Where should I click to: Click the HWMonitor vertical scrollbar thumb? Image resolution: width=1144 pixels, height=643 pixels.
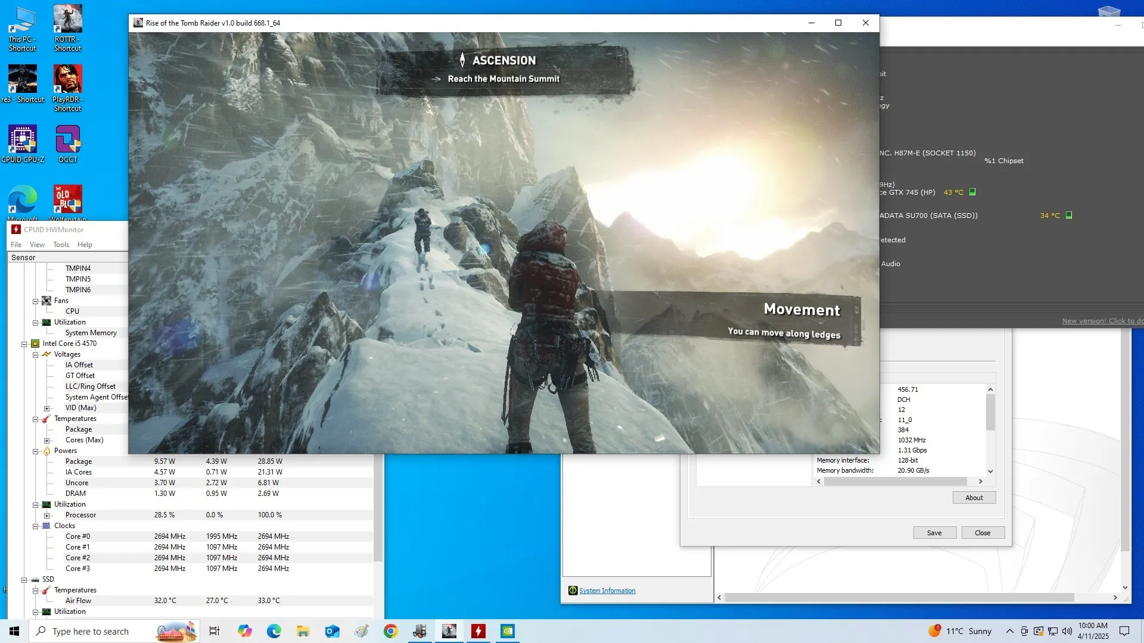(378, 509)
